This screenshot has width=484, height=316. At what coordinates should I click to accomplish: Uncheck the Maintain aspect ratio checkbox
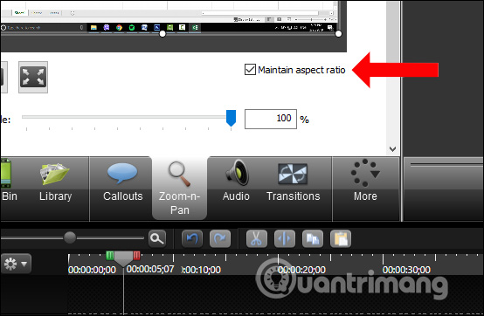pyautogui.click(x=250, y=70)
